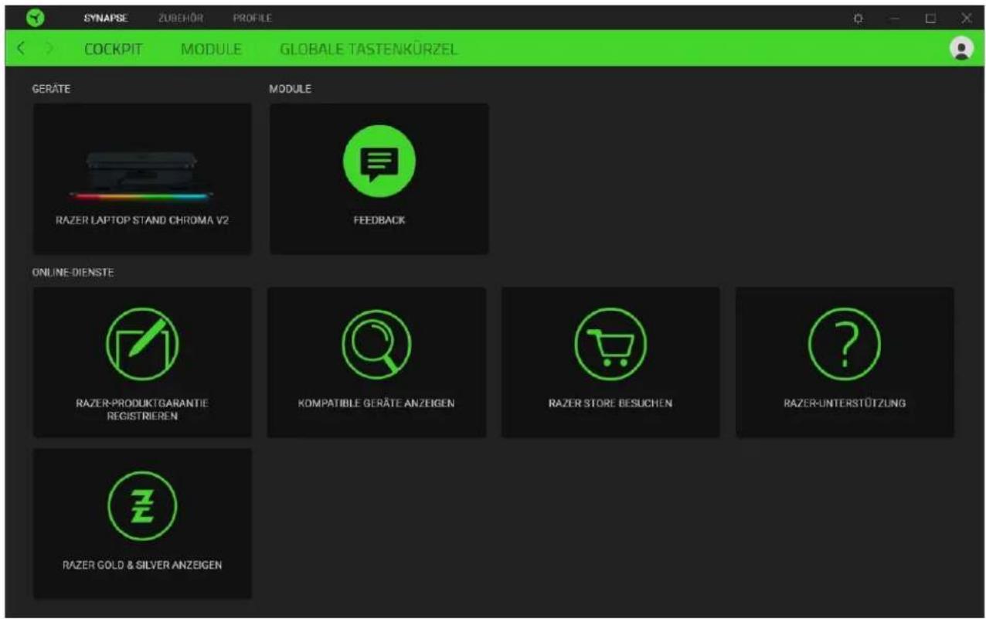Click the Razer Gold & Silver icon
The width and height of the screenshot is (986, 619).
(x=142, y=505)
